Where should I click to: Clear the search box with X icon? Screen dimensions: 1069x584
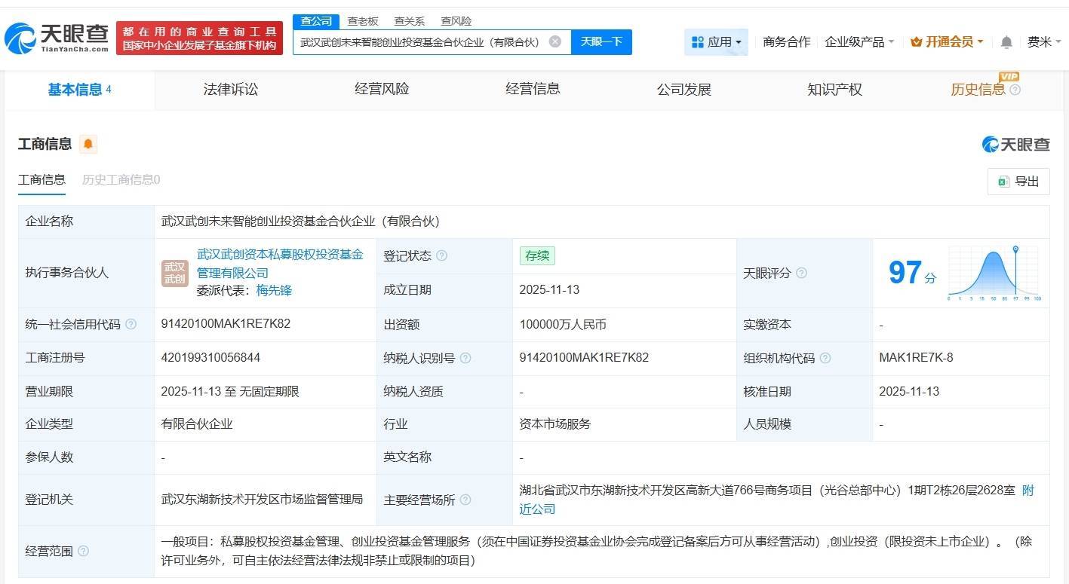555,41
